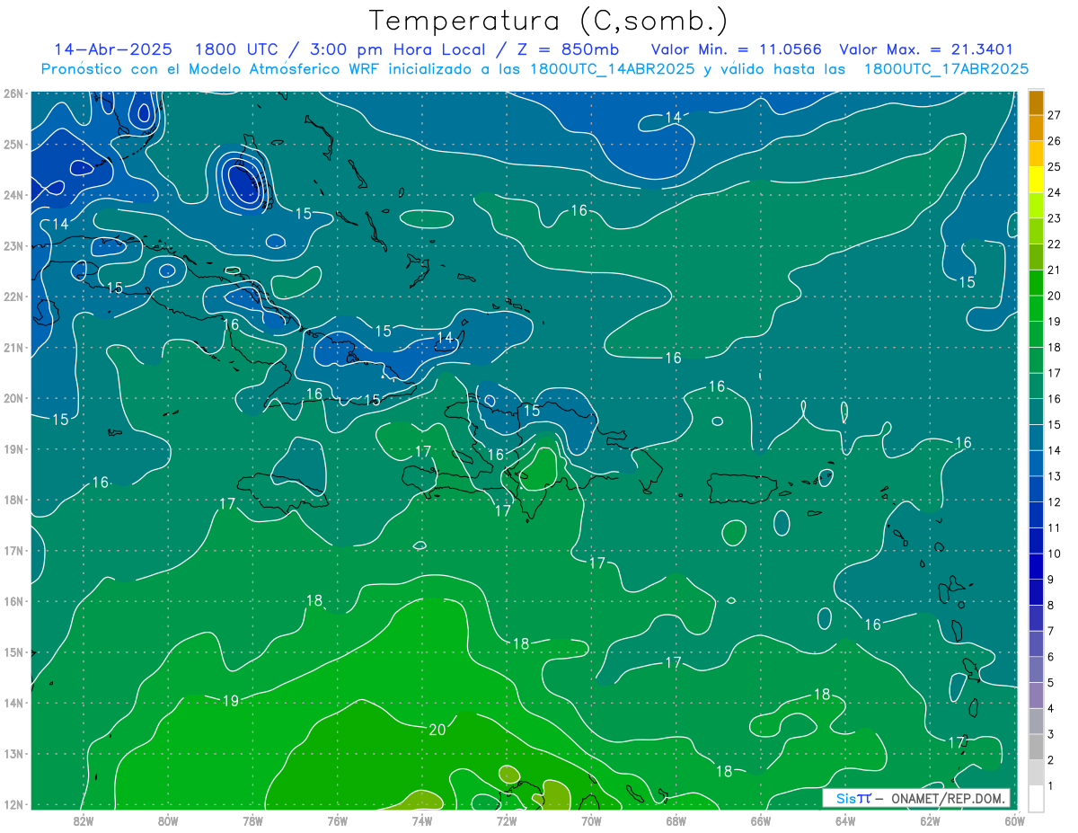Click longitude axis label 66W
1078x833 pixels.
coord(761,820)
